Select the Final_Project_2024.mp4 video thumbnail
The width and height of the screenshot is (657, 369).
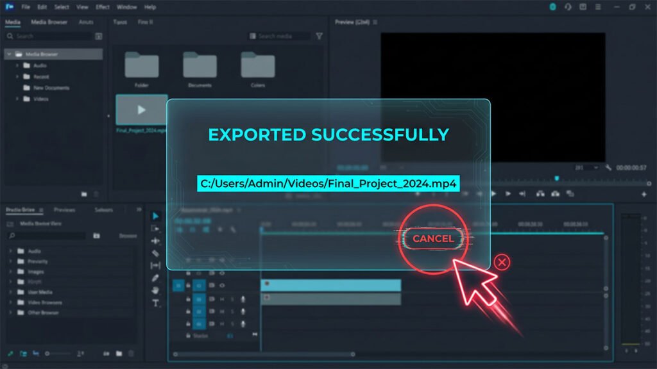[x=142, y=110]
